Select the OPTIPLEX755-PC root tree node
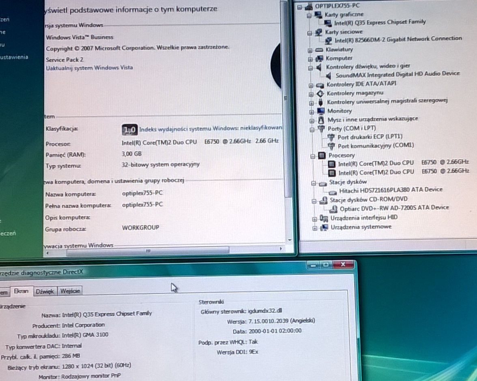This screenshot has height=381, width=477. 337,6
